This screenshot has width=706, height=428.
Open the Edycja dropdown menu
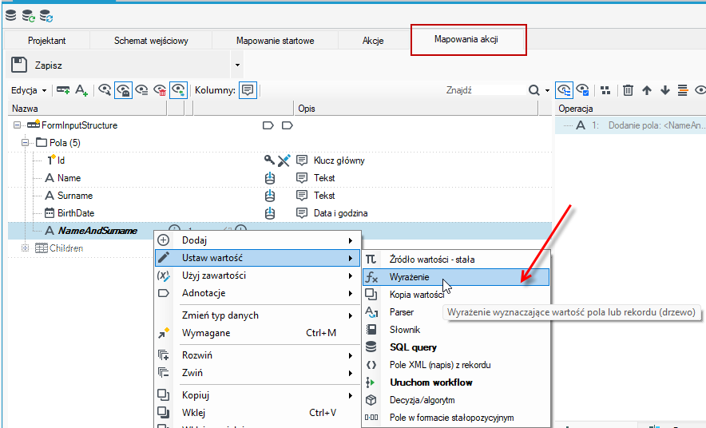[x=29, y=90]
